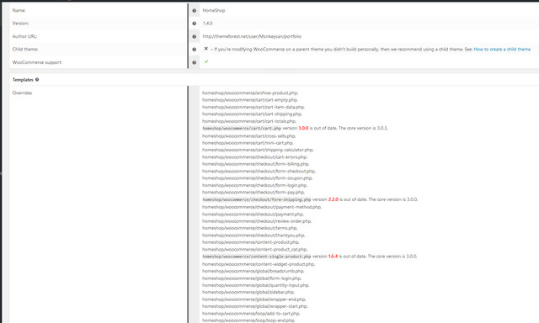Click checkout/form-login.php override entry
The width and height of the screenshot is (539, 323).
254,185
